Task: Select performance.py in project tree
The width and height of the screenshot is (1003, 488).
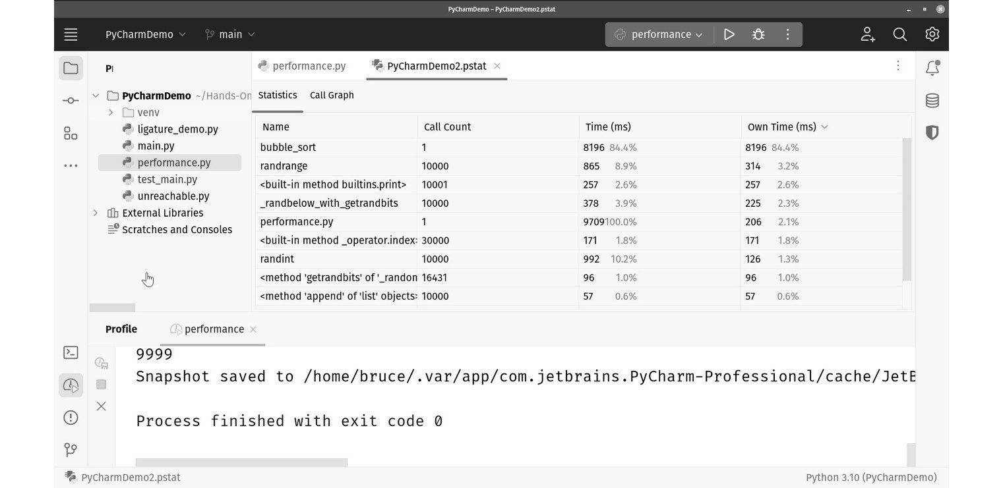Action: pyautogui.click(x=169, y=163)
